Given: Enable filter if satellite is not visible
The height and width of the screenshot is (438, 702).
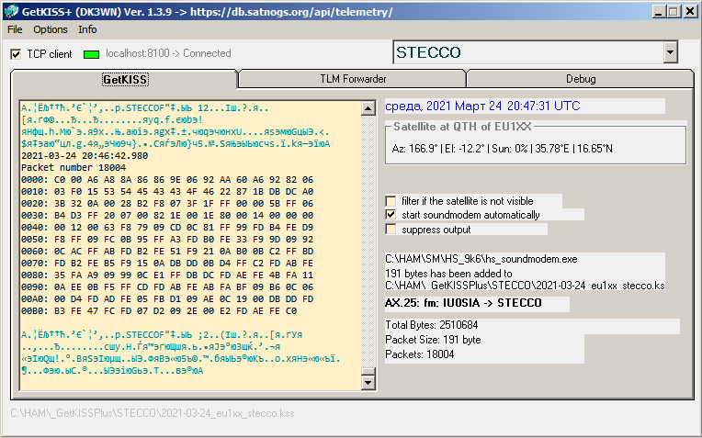Looking at the screenshot, I should pyautogui.click(x=391, y=201).
